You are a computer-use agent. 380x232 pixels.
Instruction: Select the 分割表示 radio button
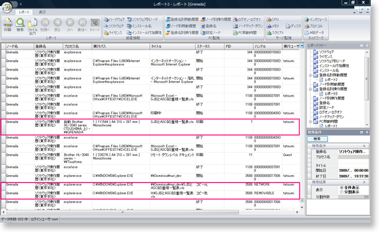click(342, 192)
